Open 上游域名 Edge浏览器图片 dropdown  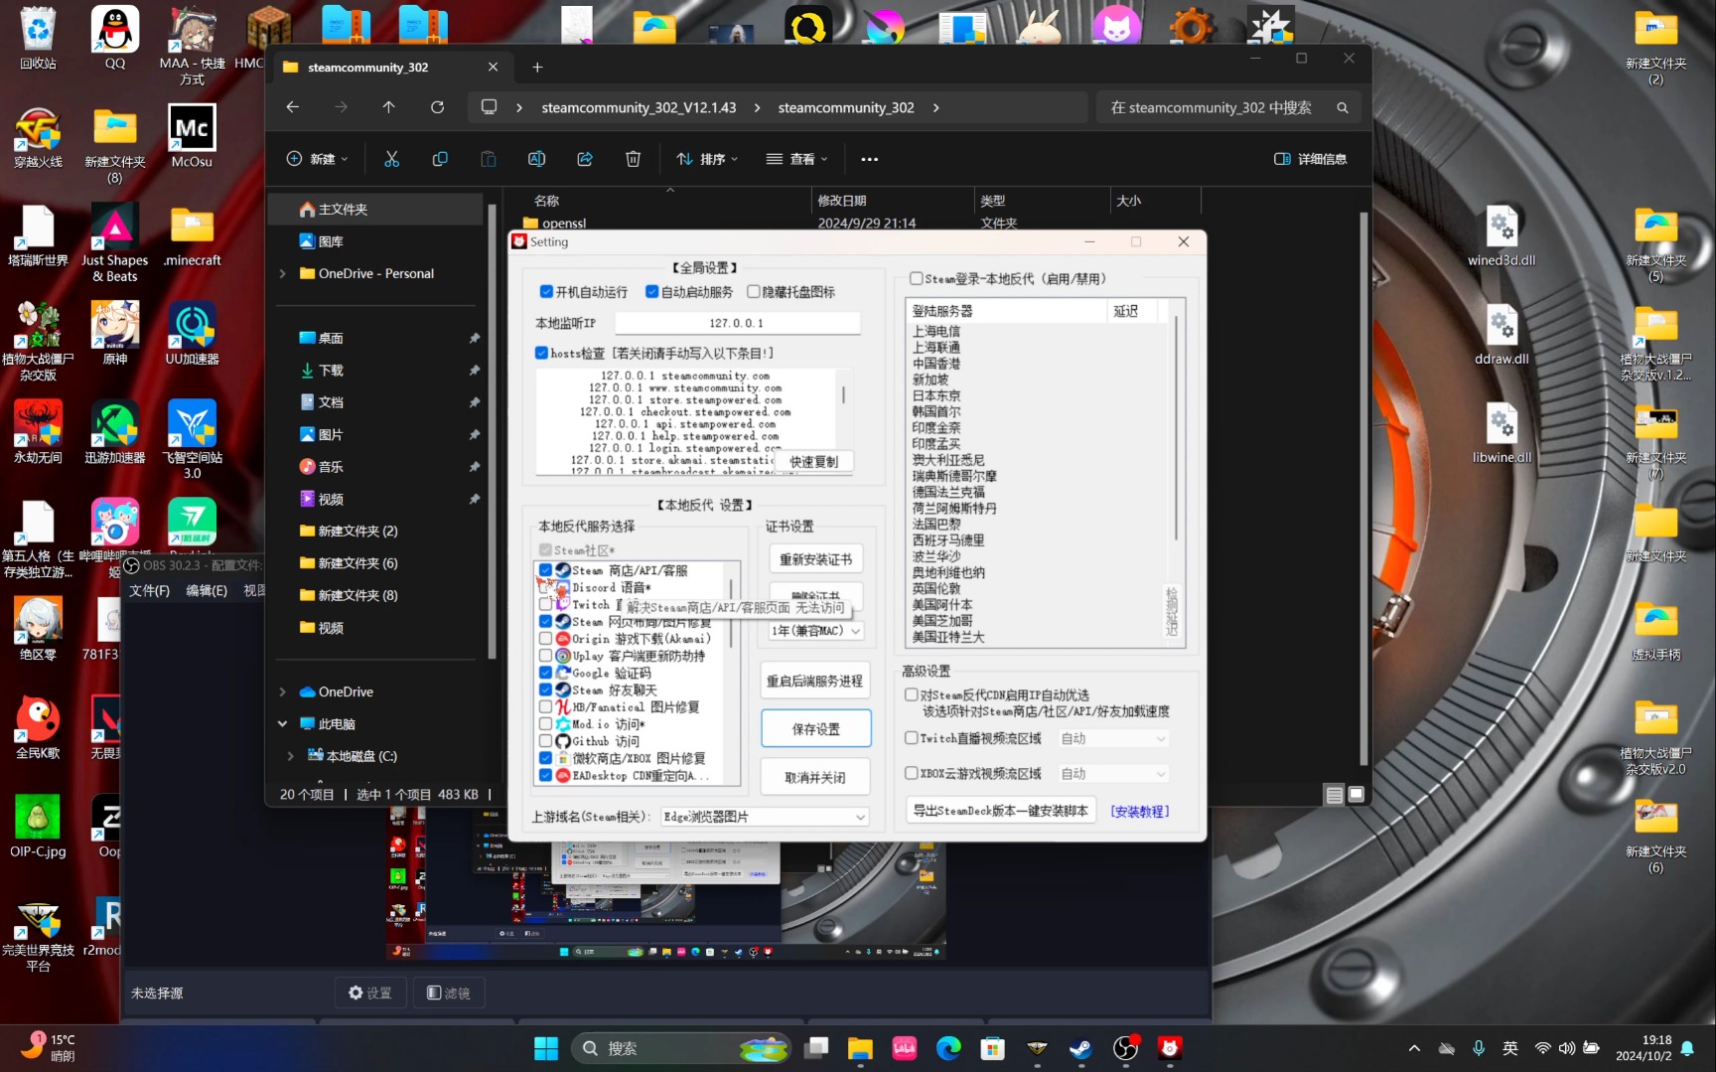pos(765,817)
